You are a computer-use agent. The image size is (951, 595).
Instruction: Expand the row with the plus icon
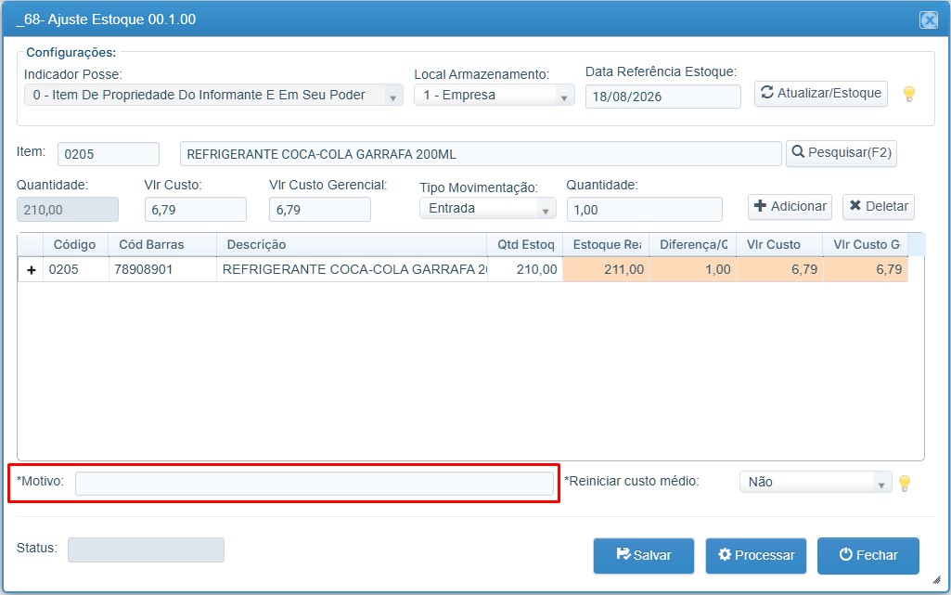(31, 270)
